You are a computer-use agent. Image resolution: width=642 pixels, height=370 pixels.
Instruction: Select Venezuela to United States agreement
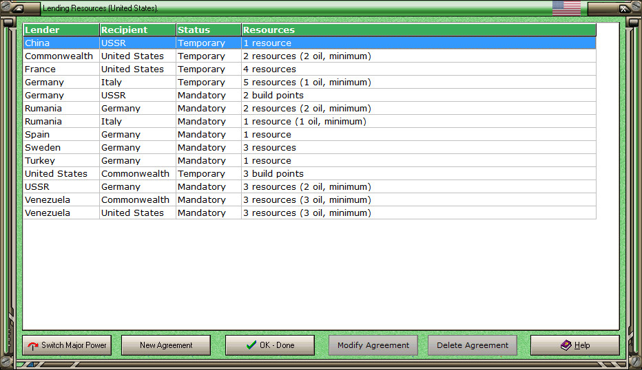point(309,213)
